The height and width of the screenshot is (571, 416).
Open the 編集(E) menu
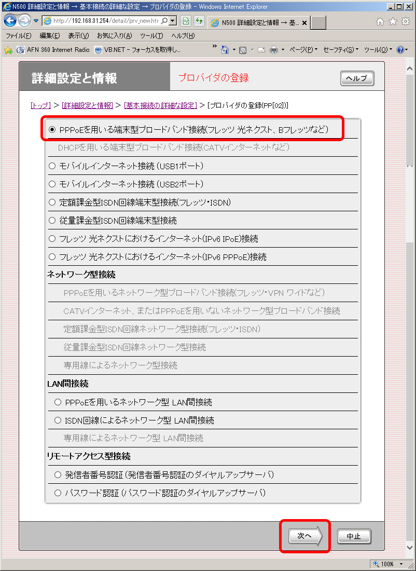click(49, 36)
